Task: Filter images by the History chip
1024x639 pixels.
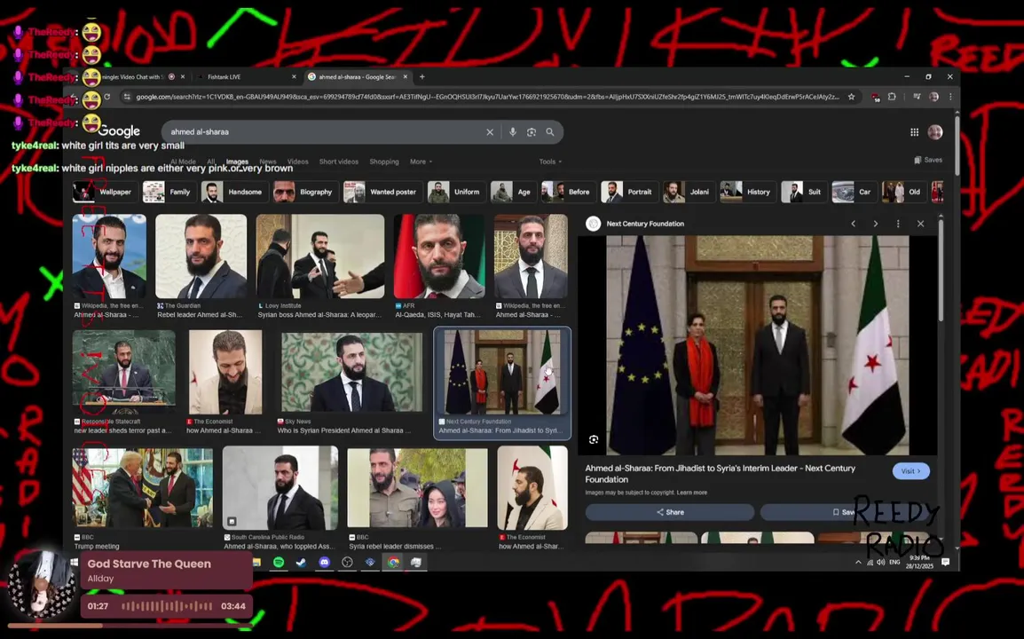Action: pyautogui.click(x=746, y=192)
